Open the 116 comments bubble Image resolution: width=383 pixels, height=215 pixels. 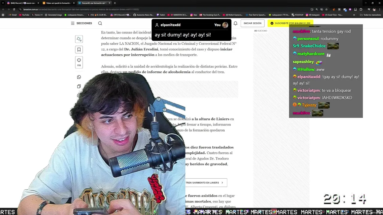pyautogui.click(x=79, y=62)
